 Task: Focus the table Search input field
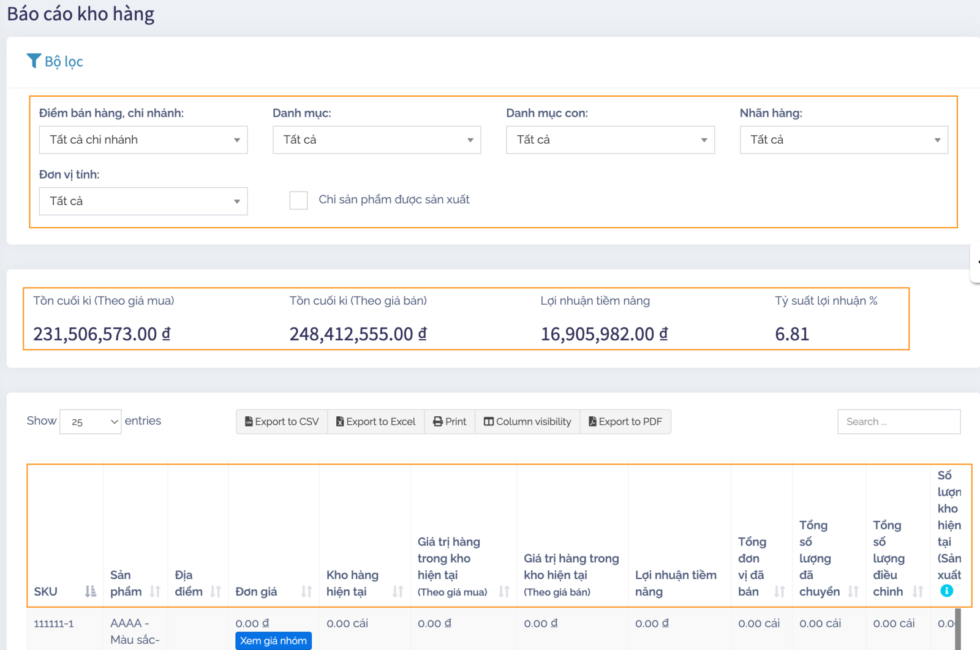pyautogui.click(x=899, y=422)
